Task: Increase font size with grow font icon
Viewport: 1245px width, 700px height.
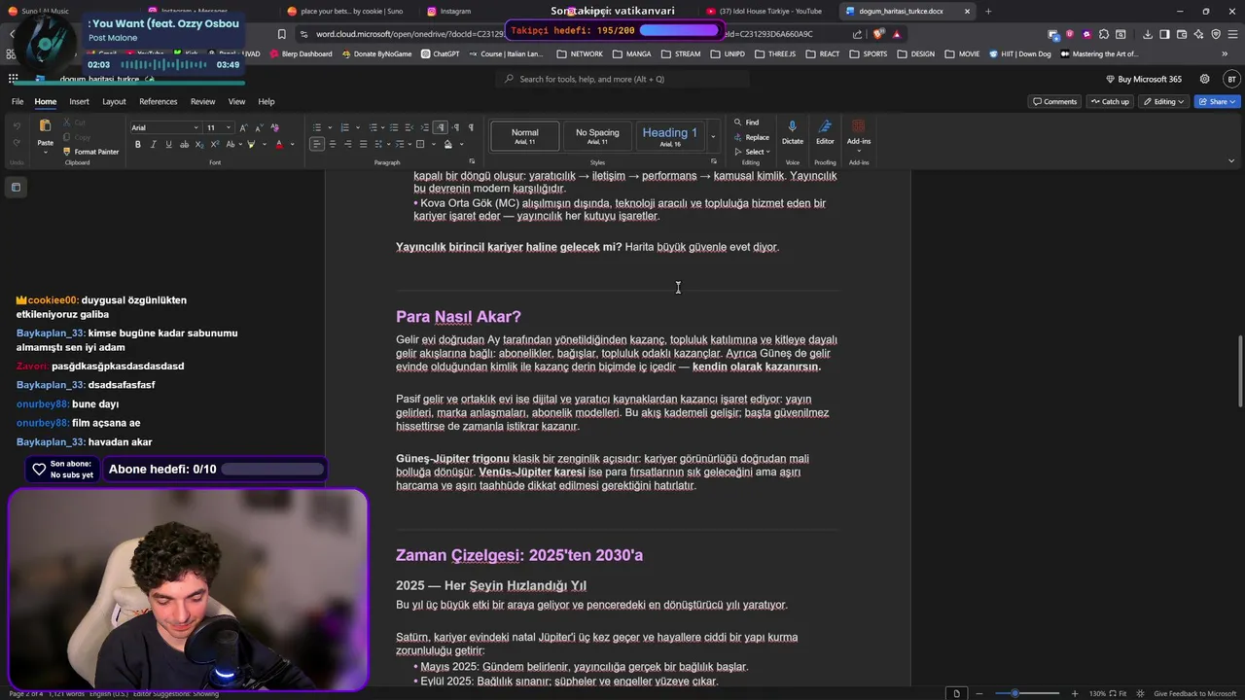Action: 243,127
